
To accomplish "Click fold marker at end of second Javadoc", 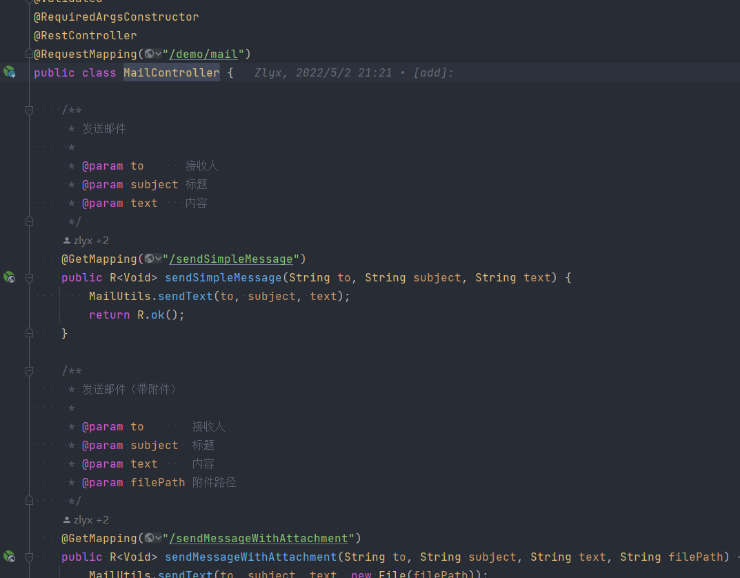I will tap(29, 501).
